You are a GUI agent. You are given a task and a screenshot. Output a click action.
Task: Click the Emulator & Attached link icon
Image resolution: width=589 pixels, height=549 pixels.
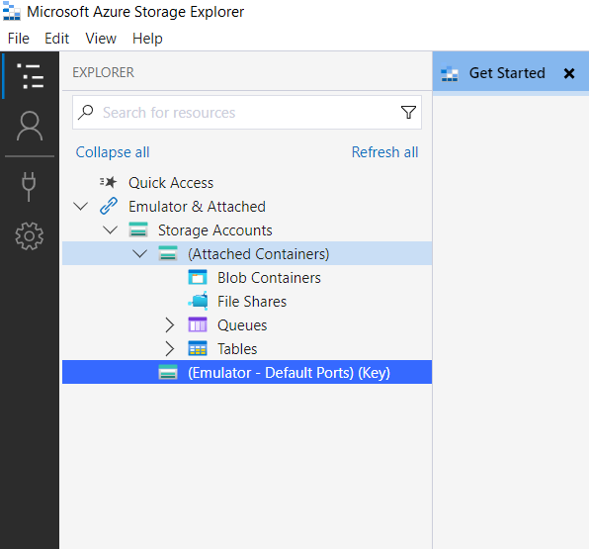point(109,206)
